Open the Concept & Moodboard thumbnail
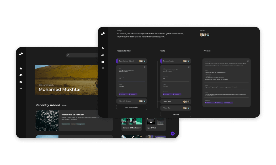 pos(131,121)
